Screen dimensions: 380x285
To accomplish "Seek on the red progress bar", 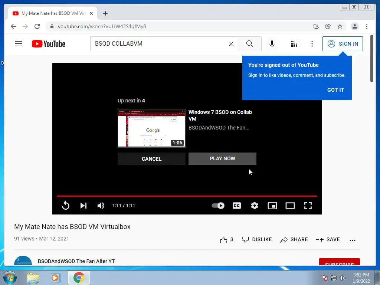I will coord(187,196).
